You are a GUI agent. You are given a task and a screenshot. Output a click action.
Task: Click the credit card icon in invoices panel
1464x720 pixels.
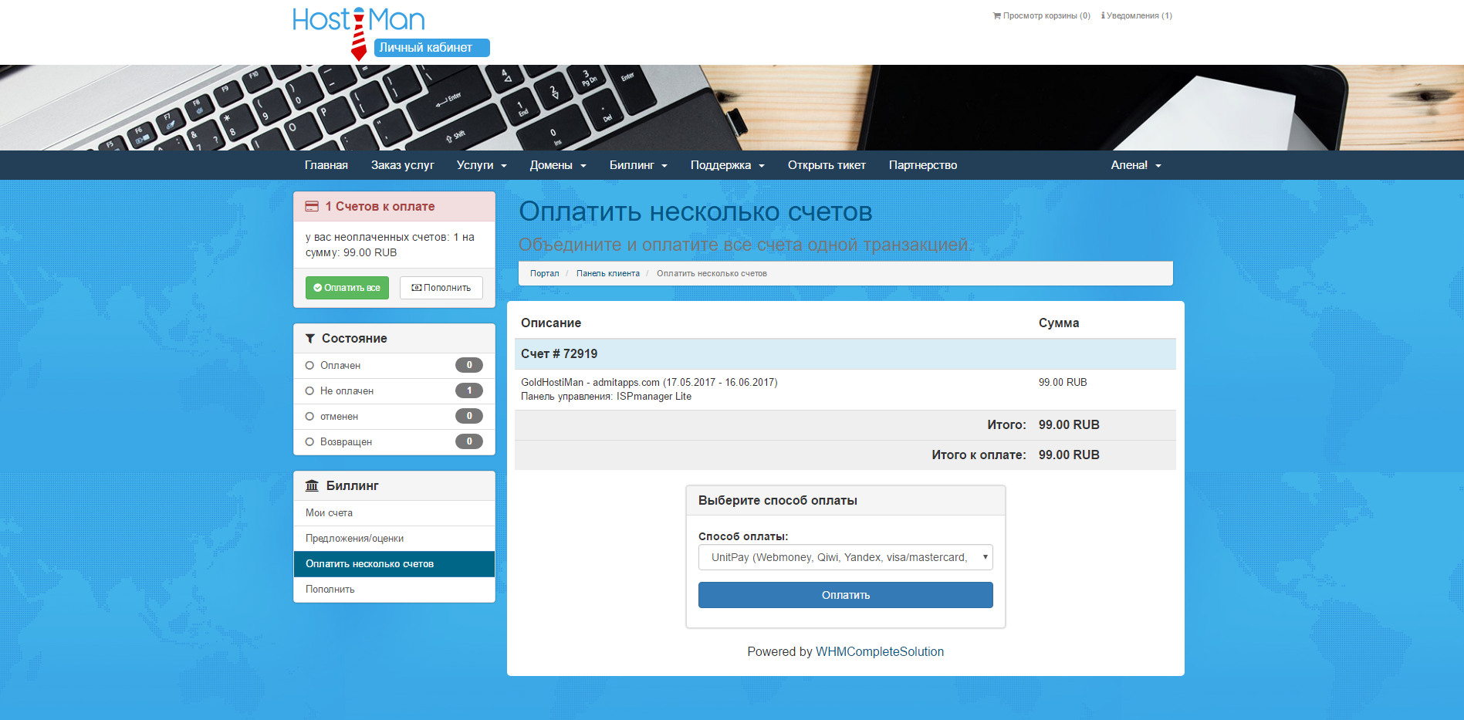coord(312,206)
